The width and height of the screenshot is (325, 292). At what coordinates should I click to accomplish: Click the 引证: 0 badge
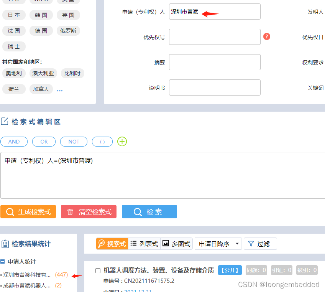pos(282,270)
